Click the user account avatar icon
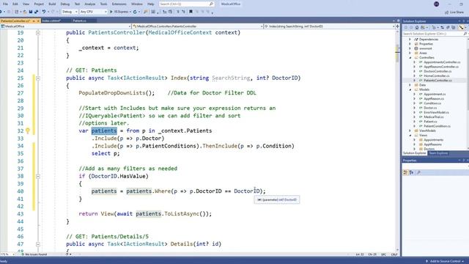469x264 pixels. click(437, 4)
